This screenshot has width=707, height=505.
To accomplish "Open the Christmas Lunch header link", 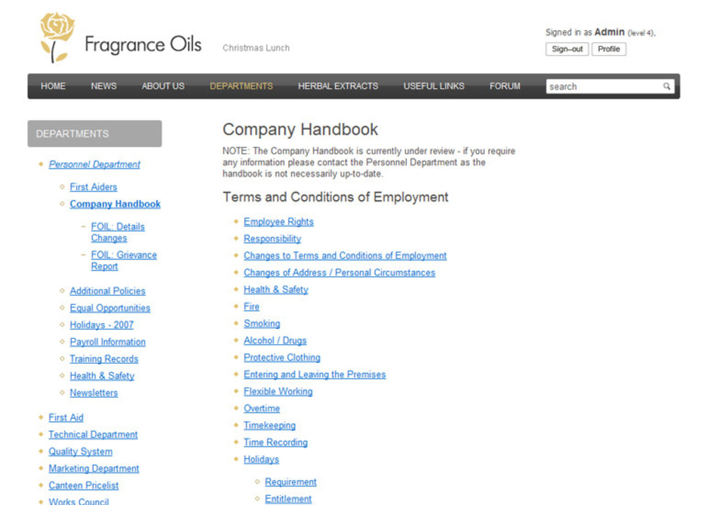I will (256, 48).
